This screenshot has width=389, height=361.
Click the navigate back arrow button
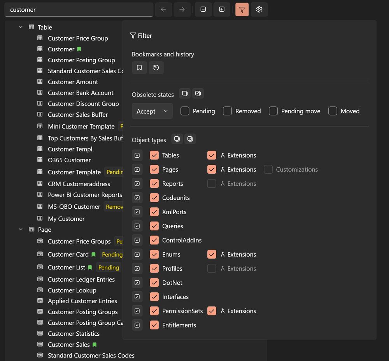point(163,9)
